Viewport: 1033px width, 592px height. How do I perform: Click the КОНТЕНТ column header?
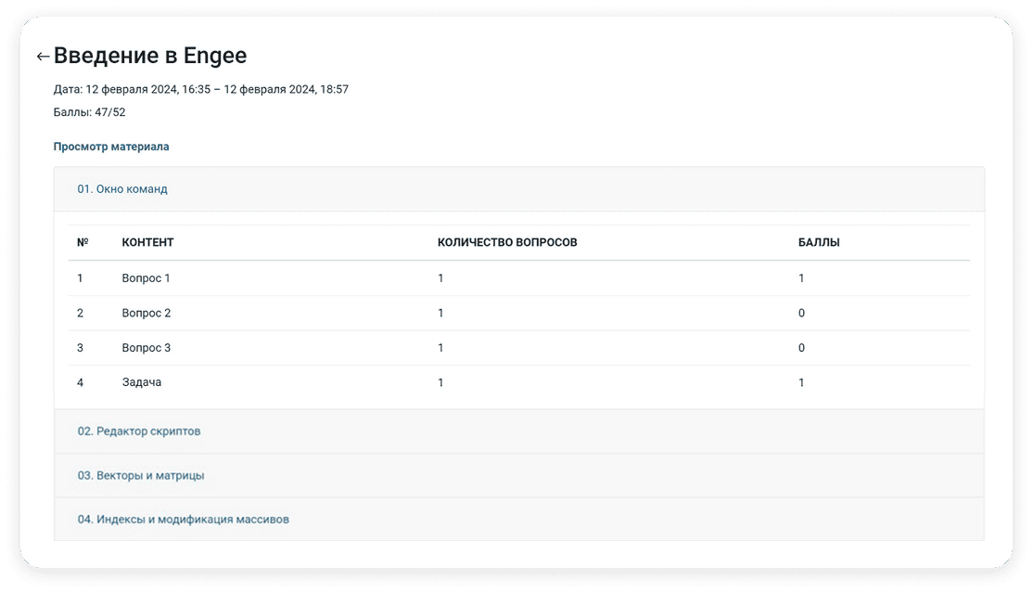[x=147, y=242]
